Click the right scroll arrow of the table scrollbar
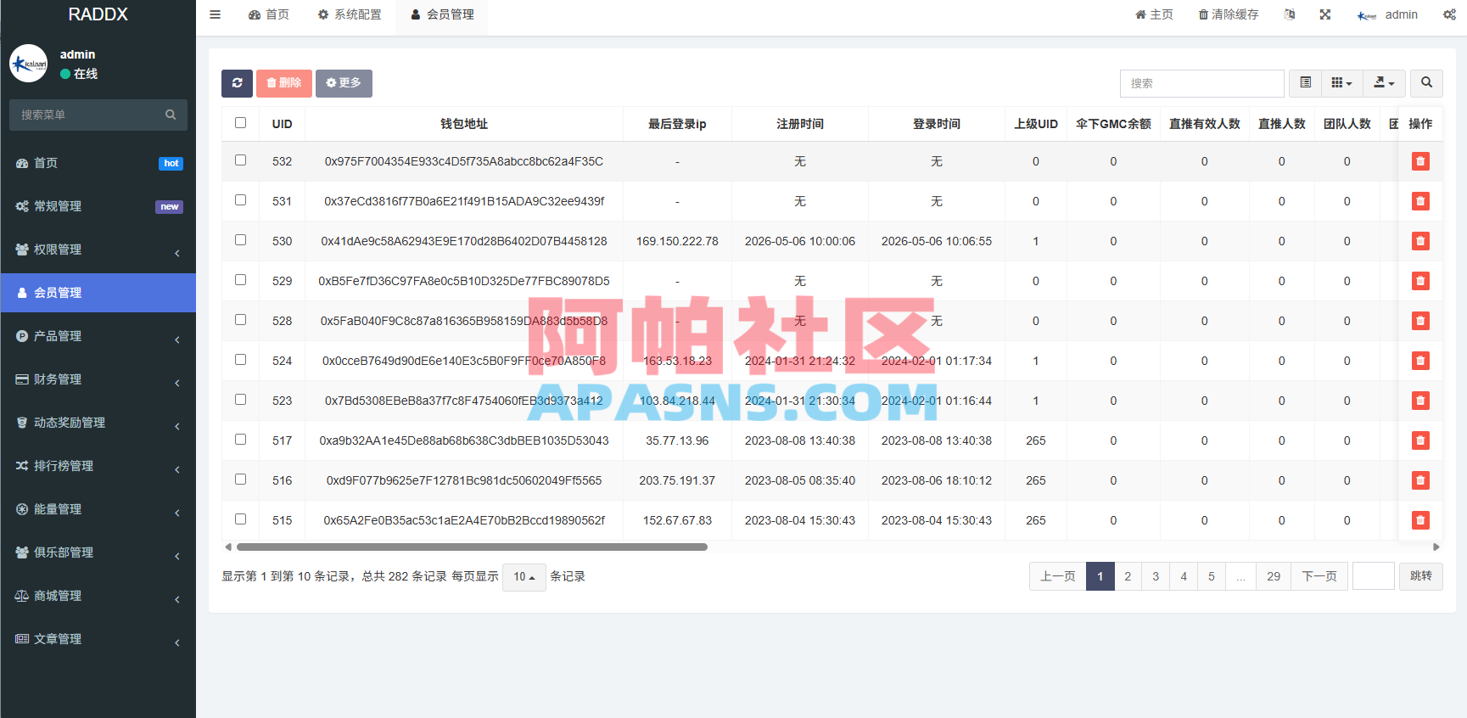 pos(1436,547)
